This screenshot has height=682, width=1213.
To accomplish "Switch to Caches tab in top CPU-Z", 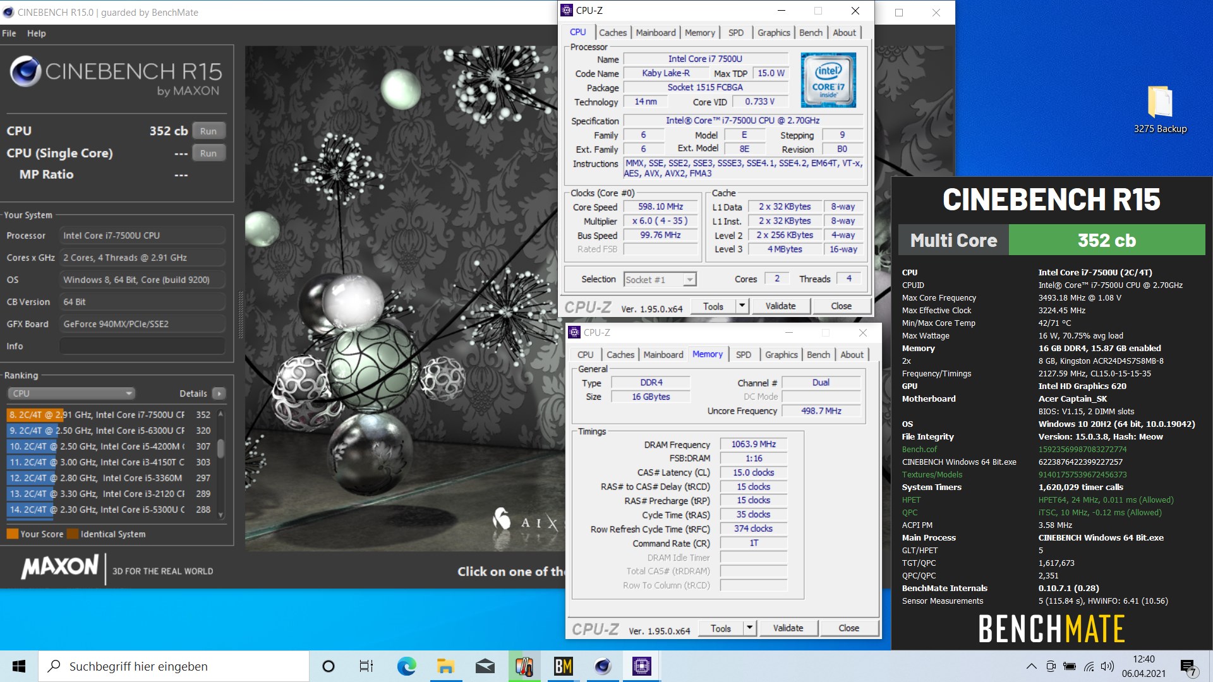I will 612,33.
